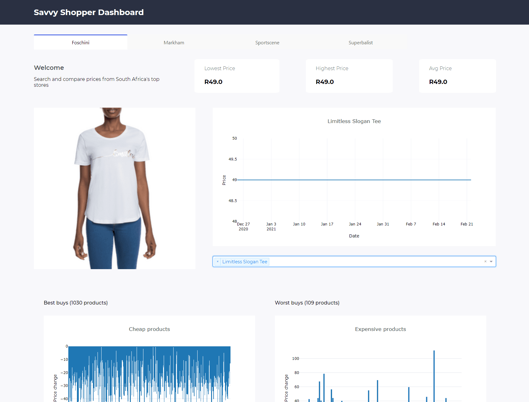Click the Best buys (1030 products) heading
Image resolution: width=529 pixels, height=402 pixels.
click(75, 303)
